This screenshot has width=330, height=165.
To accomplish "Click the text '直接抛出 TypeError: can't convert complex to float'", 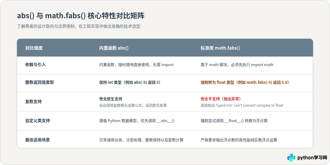I will (x=242, y=105).
